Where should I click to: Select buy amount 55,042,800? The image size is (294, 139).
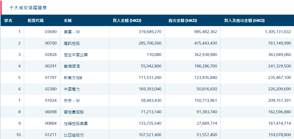pos(151,66)
